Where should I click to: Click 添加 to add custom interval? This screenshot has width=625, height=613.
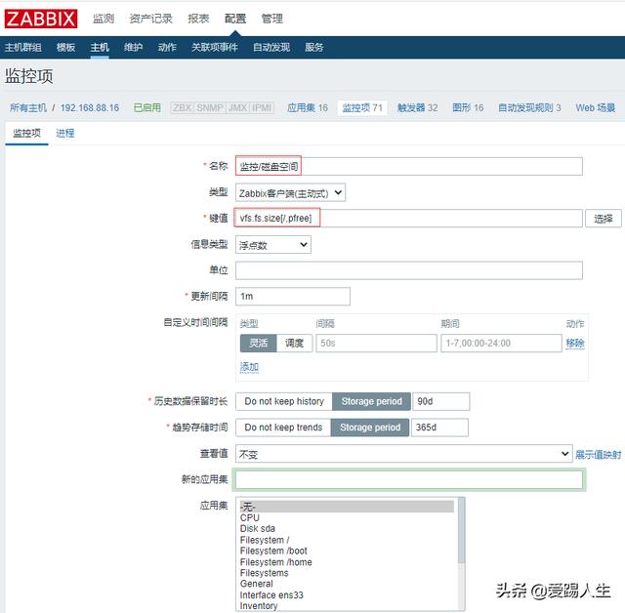coord(249,367)
